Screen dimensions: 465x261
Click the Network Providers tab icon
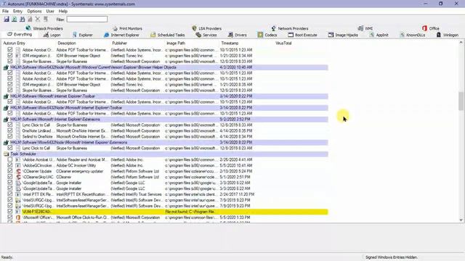(273, 28)
